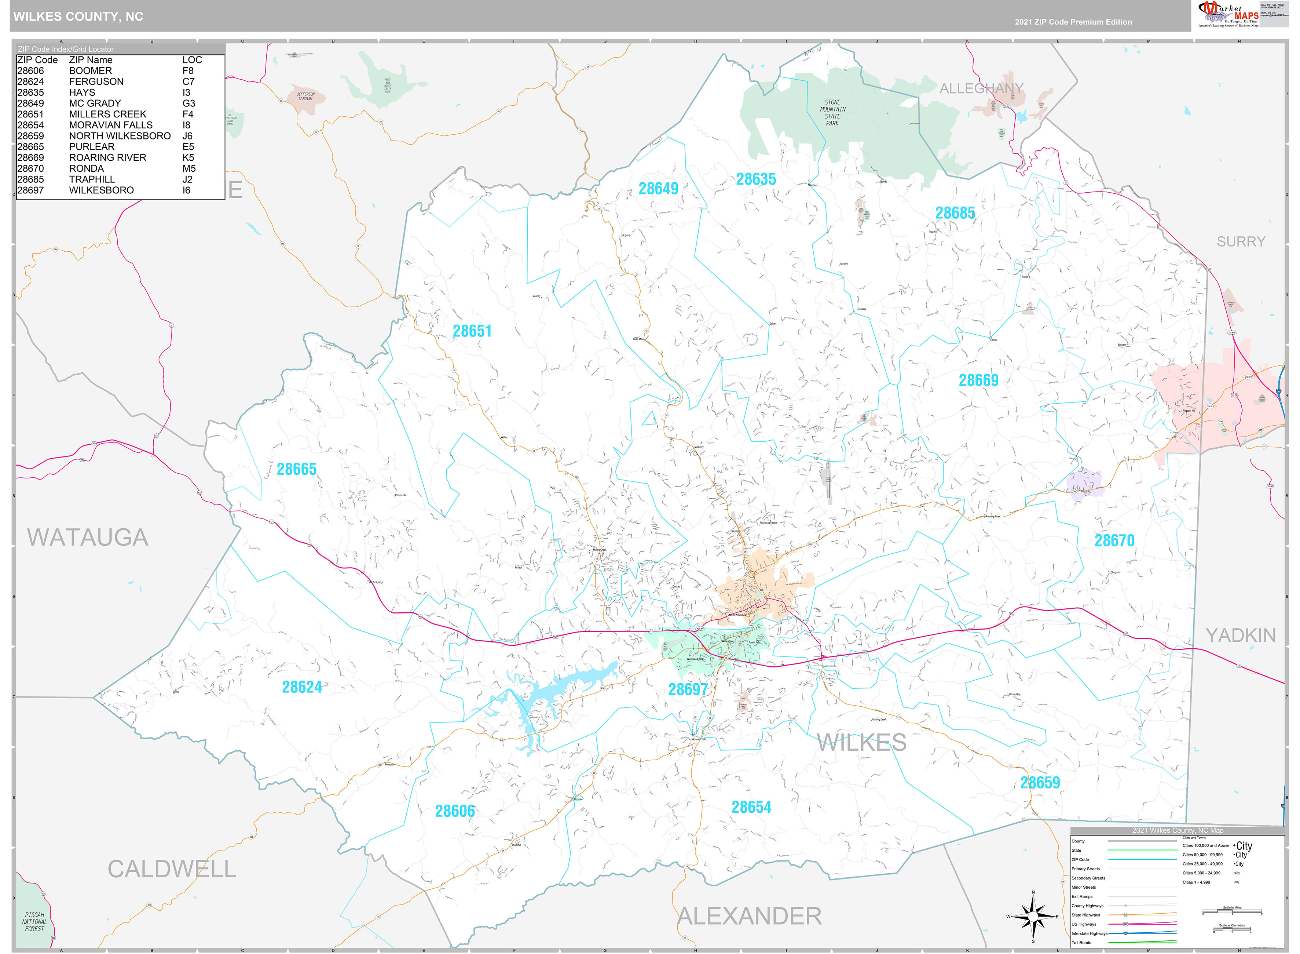The height and width of the screenshot is (954, 1300).
Task: Select the PURLEAR row in ZIP index
Action: pyautogui.click(x=110, y=147)
